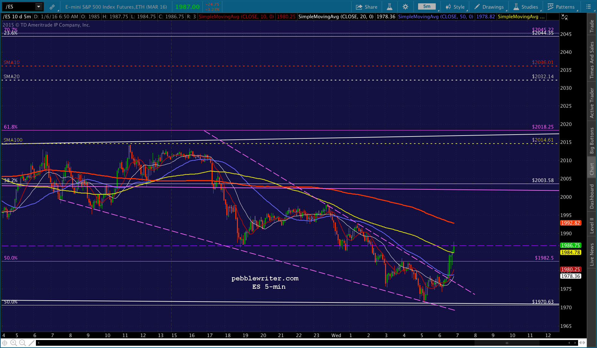597x348 pixels.
Task: Change the 5m timeframe selector
Action: click(427, 6)
